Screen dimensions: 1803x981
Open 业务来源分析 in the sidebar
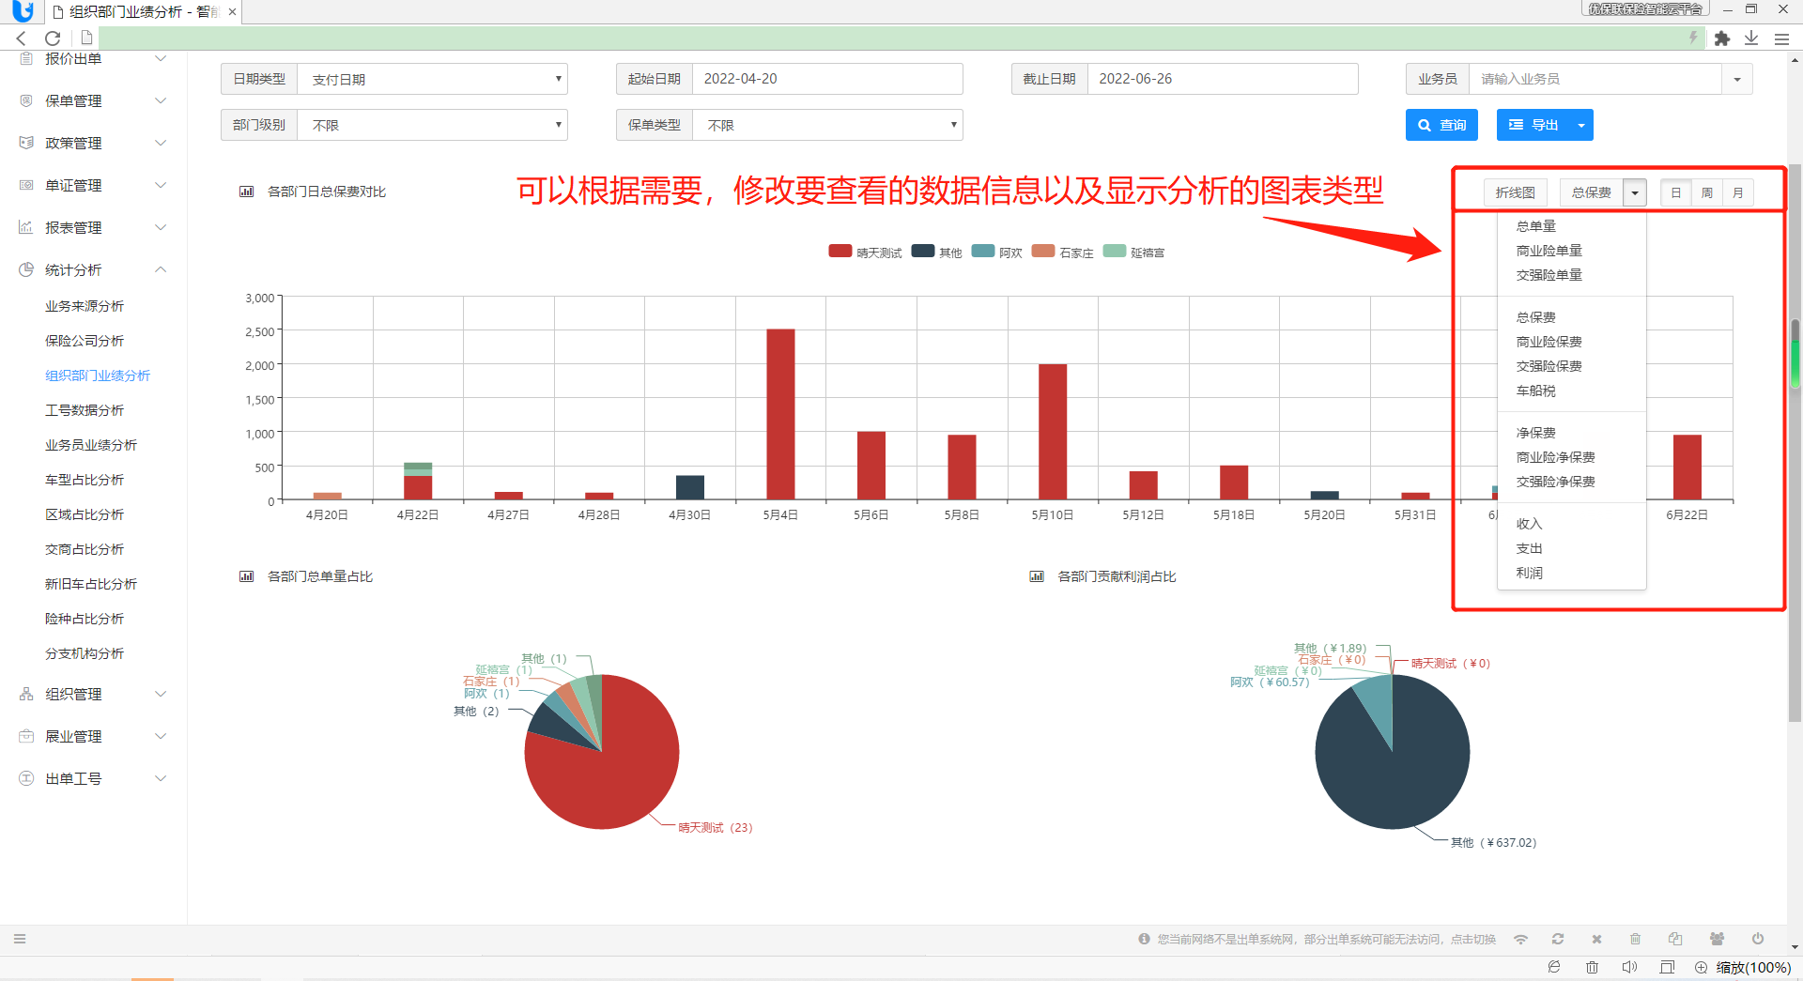[85, 306]
